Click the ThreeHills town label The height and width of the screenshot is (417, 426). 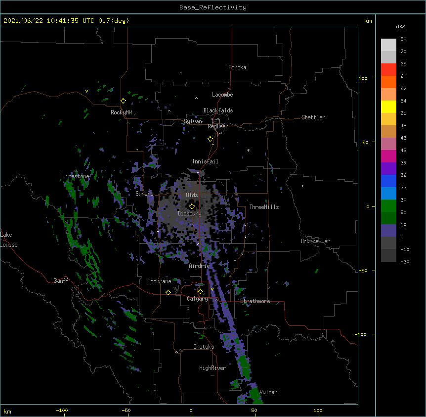(x=264, y=207)
